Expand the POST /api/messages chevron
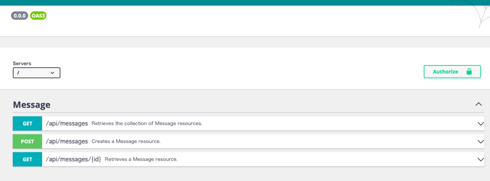 480,141
